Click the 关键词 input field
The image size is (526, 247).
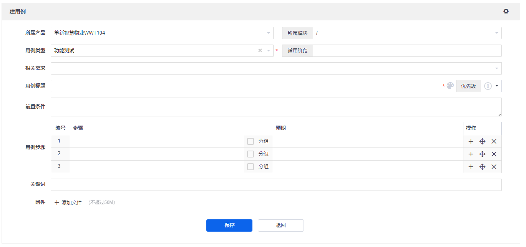276,185
